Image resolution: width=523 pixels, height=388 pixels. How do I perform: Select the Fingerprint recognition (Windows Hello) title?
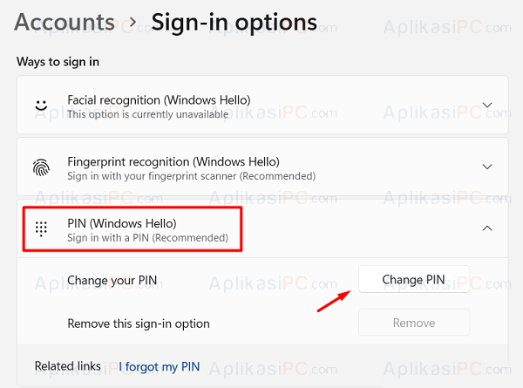click(173, 162)
